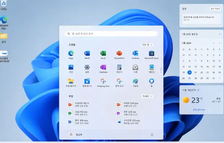Image resolution: width=224 pixels, height=143 pixels.
Task: Click the More (자세히) button under Recommended
Action: click(147, 96)
